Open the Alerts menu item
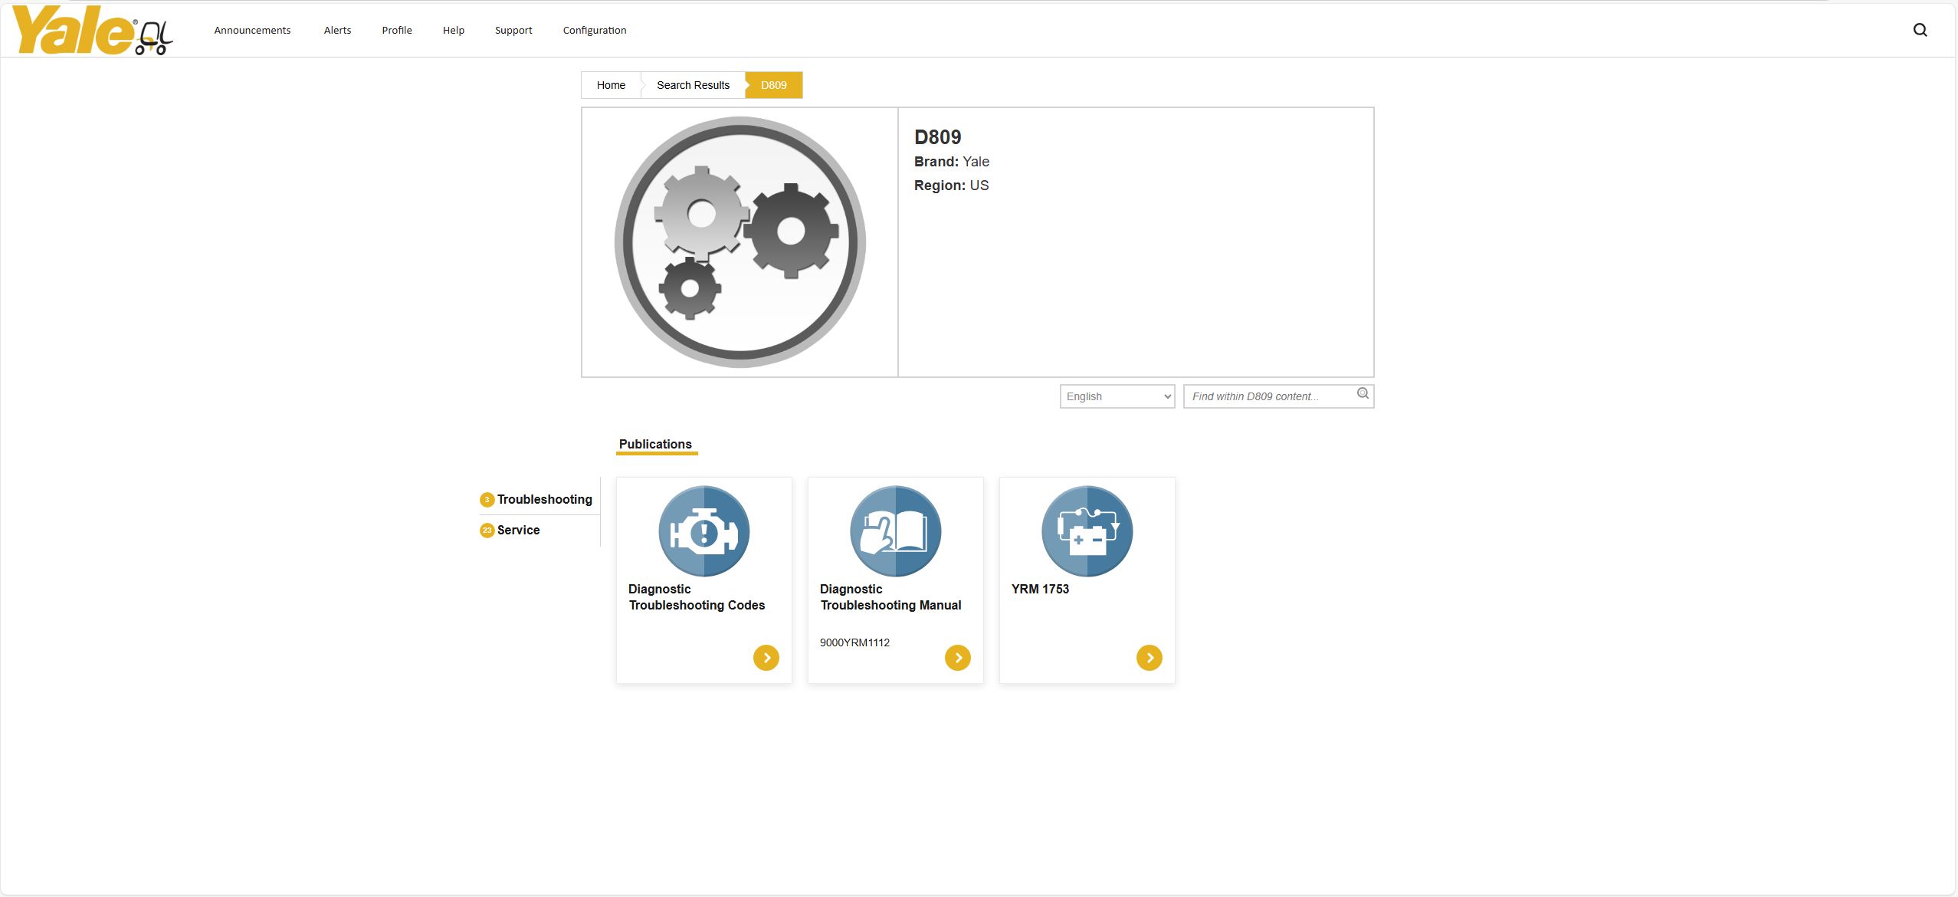This screenshot has height=897, width=1958. pyautogui.click(x=337, y=31)
